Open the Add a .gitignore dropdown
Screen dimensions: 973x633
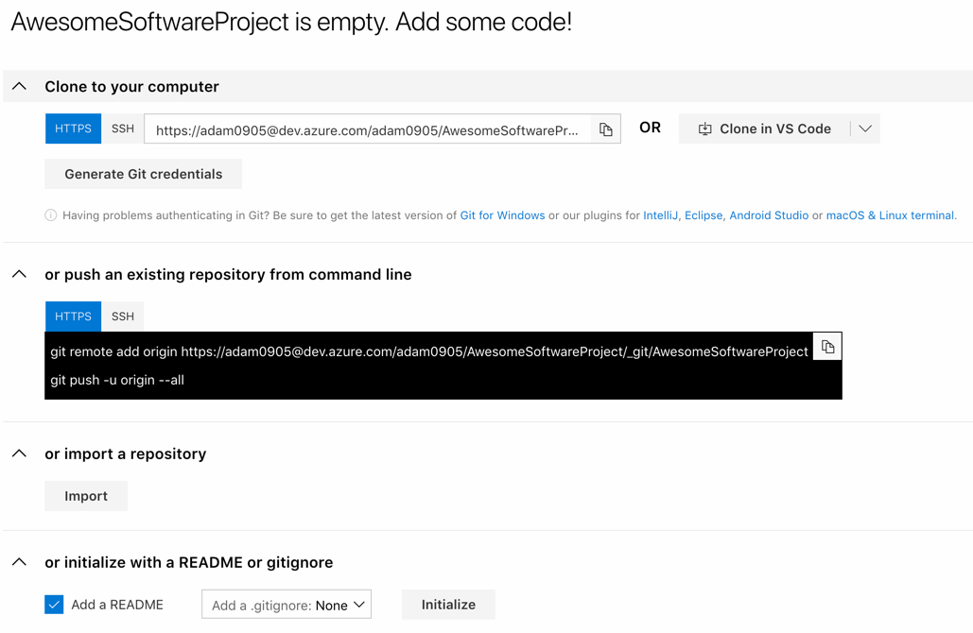(x=286, y=604)
